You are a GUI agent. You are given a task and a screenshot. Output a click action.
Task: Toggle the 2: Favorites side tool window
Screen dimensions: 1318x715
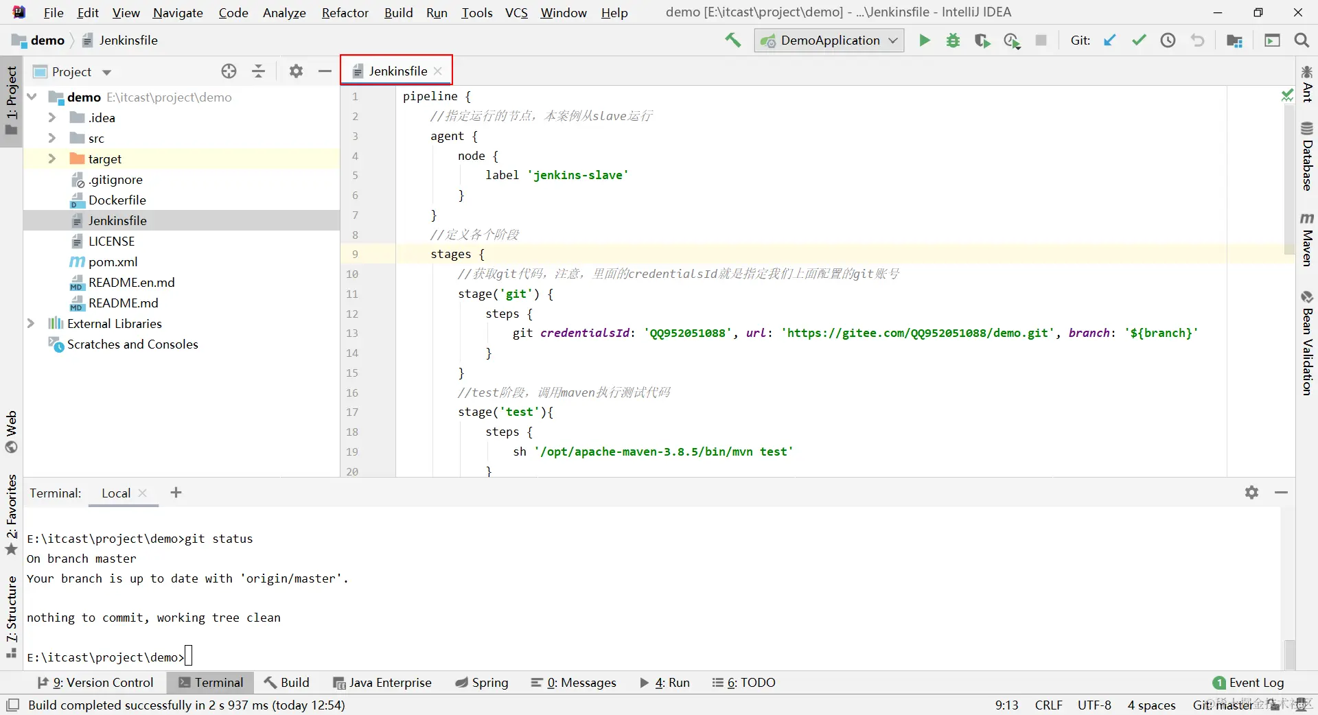coord(11,515)
